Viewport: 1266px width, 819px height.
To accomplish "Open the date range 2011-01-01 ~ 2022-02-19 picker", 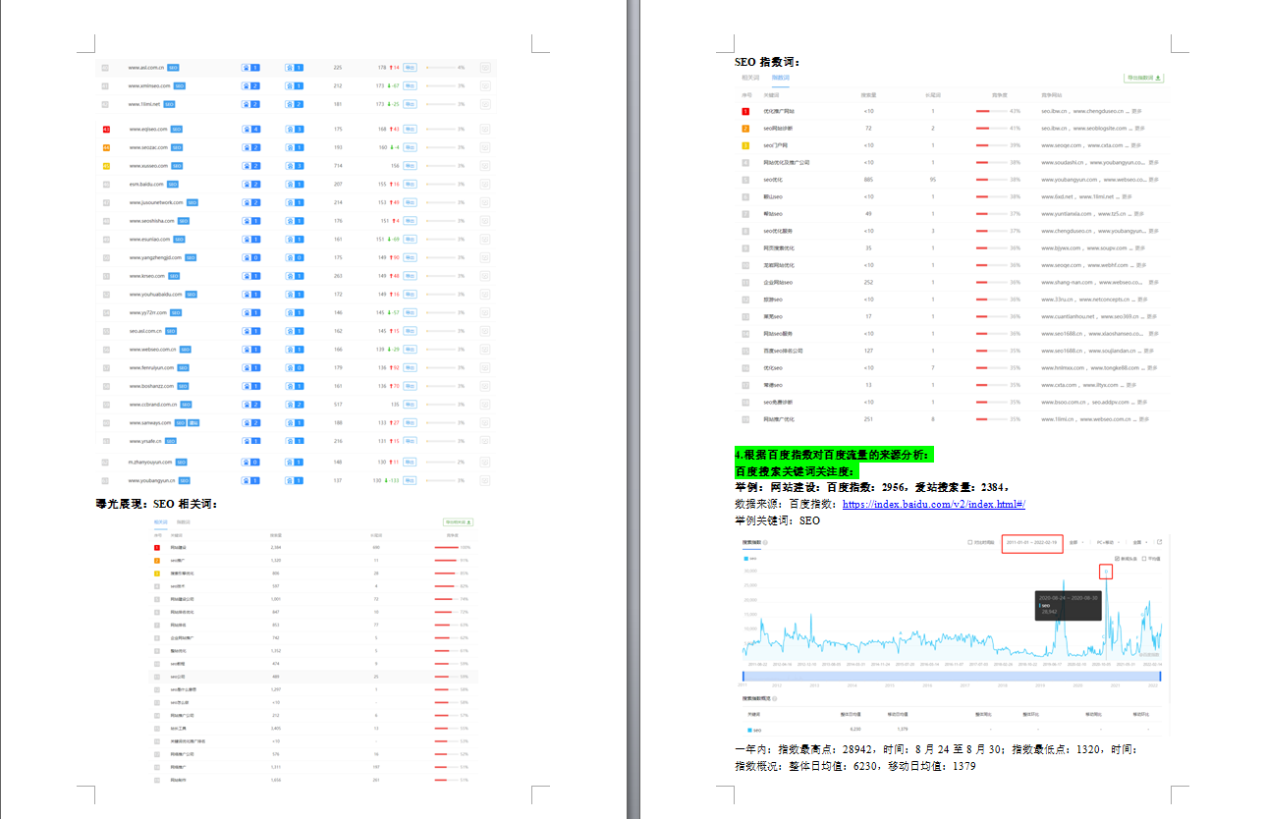I will 1034,542.
